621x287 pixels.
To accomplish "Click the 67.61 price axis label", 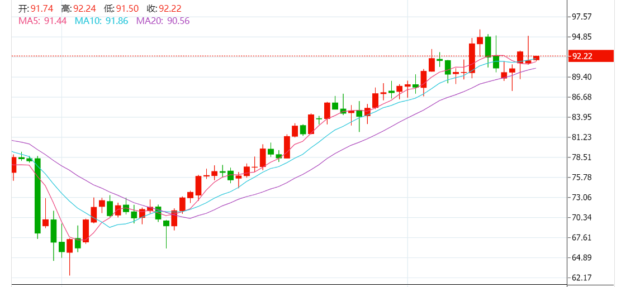I will tap(581, 237).
